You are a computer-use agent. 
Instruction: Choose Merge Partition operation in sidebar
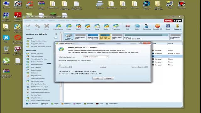37,65
